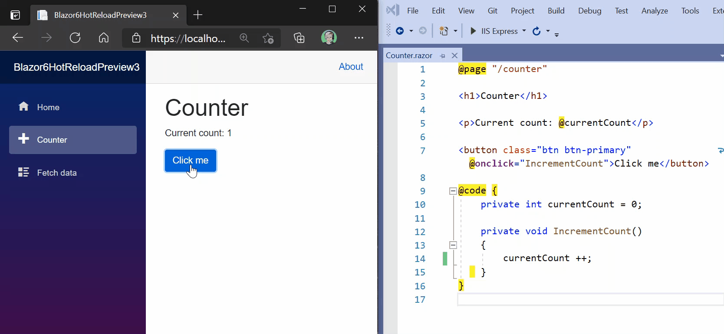The width and height of the screenshot is (724, 334).
Task: Navigate forward in Visual Studio toolbar
Action: 423,31
